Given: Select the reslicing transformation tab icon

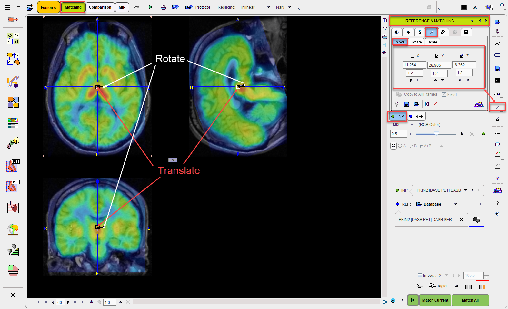Looking at the screenshot, I should (x=432, y=32).
